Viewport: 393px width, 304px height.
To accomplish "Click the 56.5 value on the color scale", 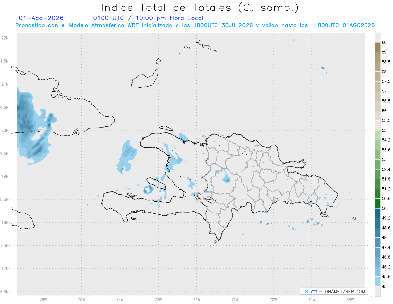I will tap(386, 101).
